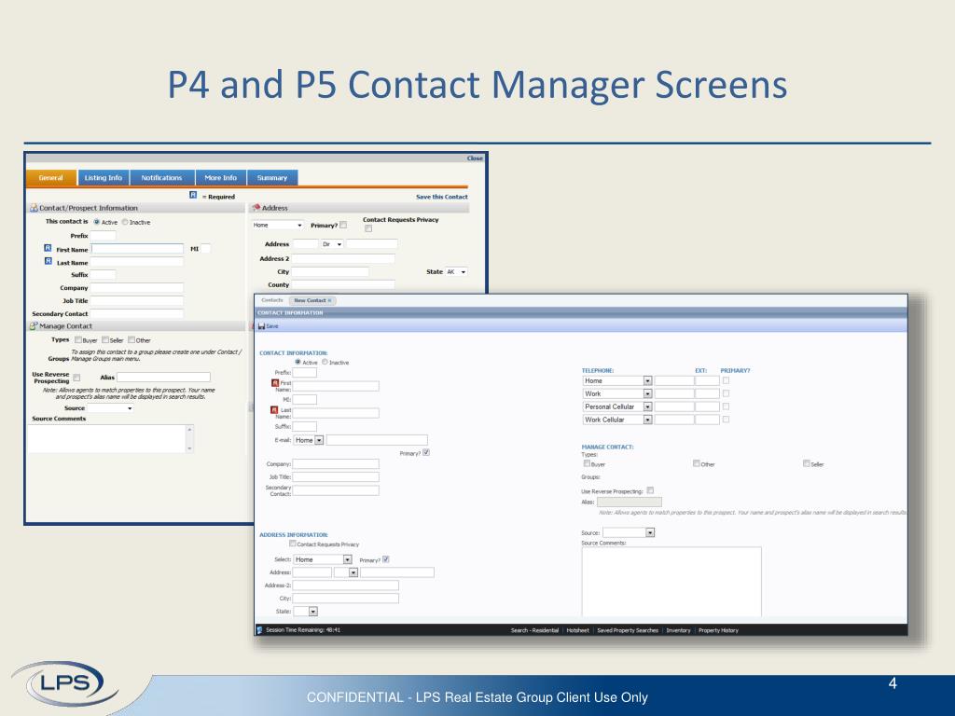Toggle the E-mail Primary? checkbox in front window
Viewport: 955px width, 716px height.
pyautogui.click(x=426, y=452)
